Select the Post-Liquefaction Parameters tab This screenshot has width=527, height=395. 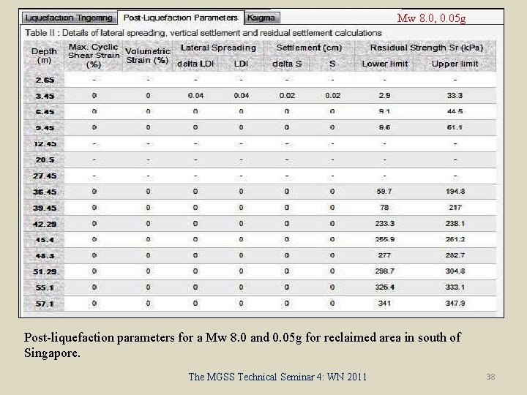[x=181, y=18]
